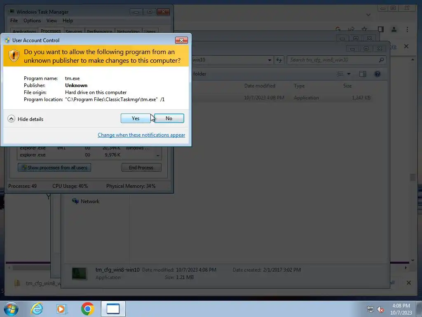The height and width of the screenshot is (317, 422).
Task: Click network tray icon
Action: [x=370, y=309]
